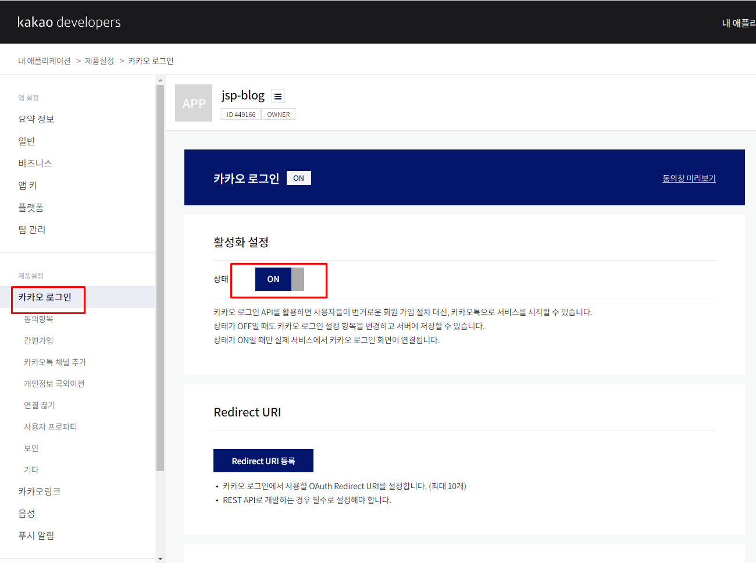Click the sidebar scroll down arrow

pos(160,559)
